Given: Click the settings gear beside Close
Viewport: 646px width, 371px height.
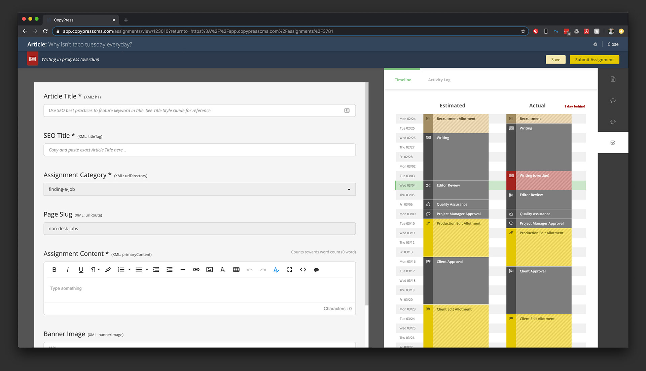Looking at the screenshot, I should (x=595, y=44).
